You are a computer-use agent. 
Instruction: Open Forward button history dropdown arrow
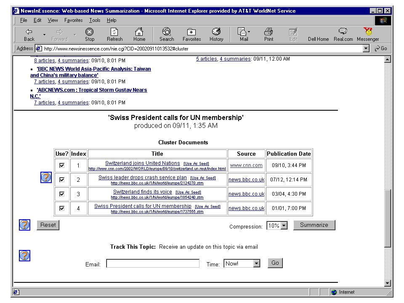point(75,35)
